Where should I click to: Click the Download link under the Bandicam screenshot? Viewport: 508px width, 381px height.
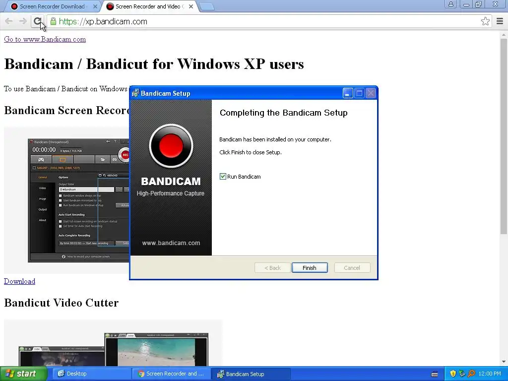click(19, 281)
